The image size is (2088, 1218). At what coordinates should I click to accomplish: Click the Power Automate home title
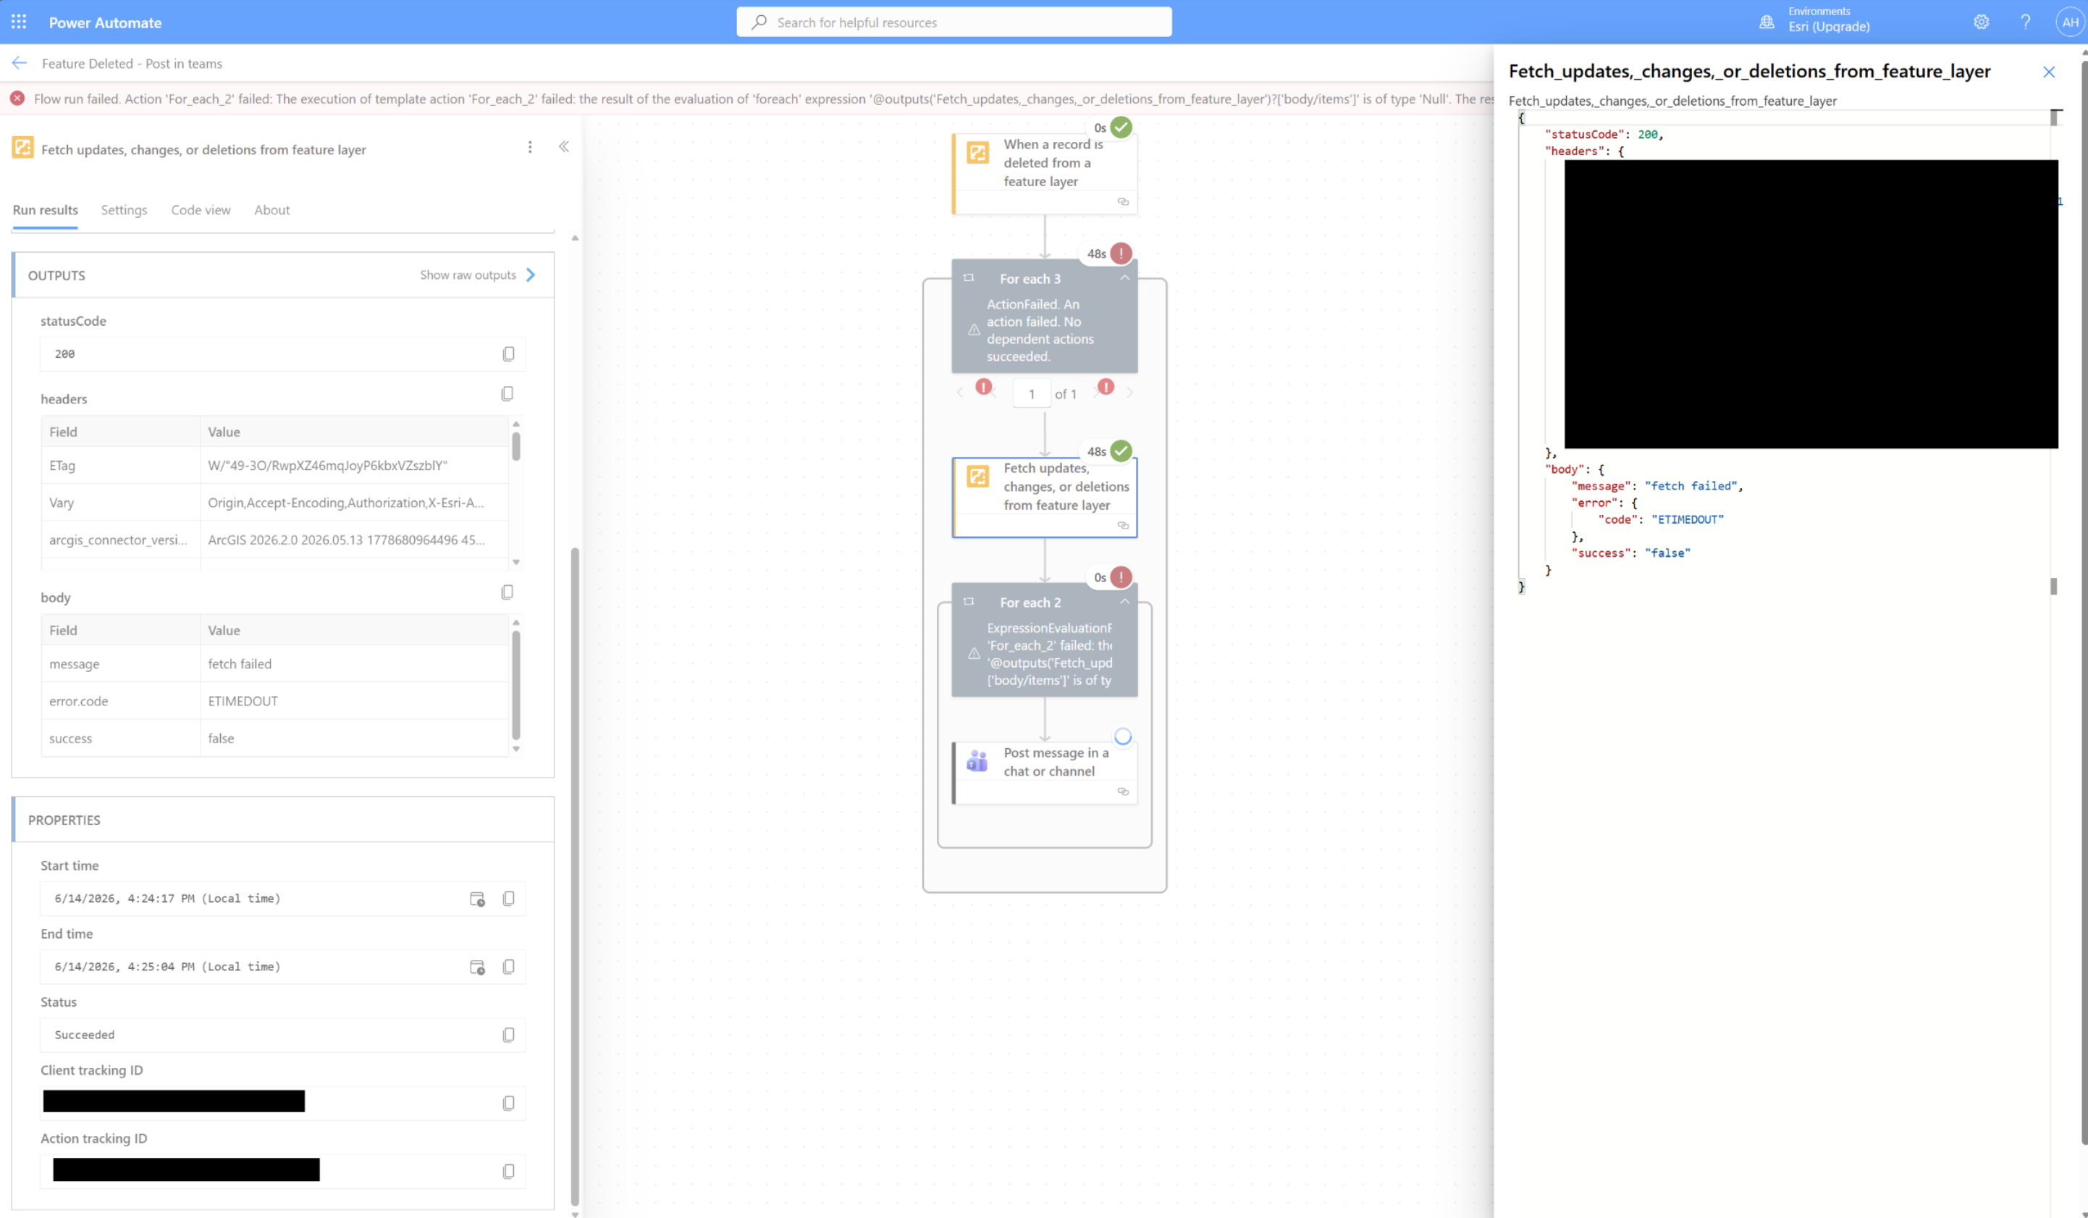105,22
